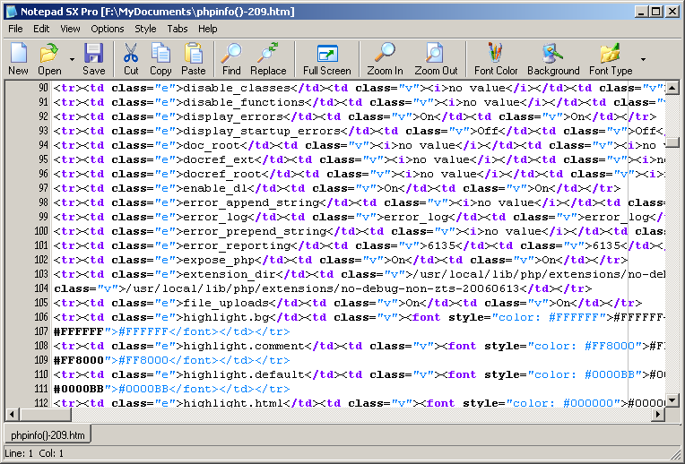
Task: Switch to Full Screen mode
Action: coord(326,59)
